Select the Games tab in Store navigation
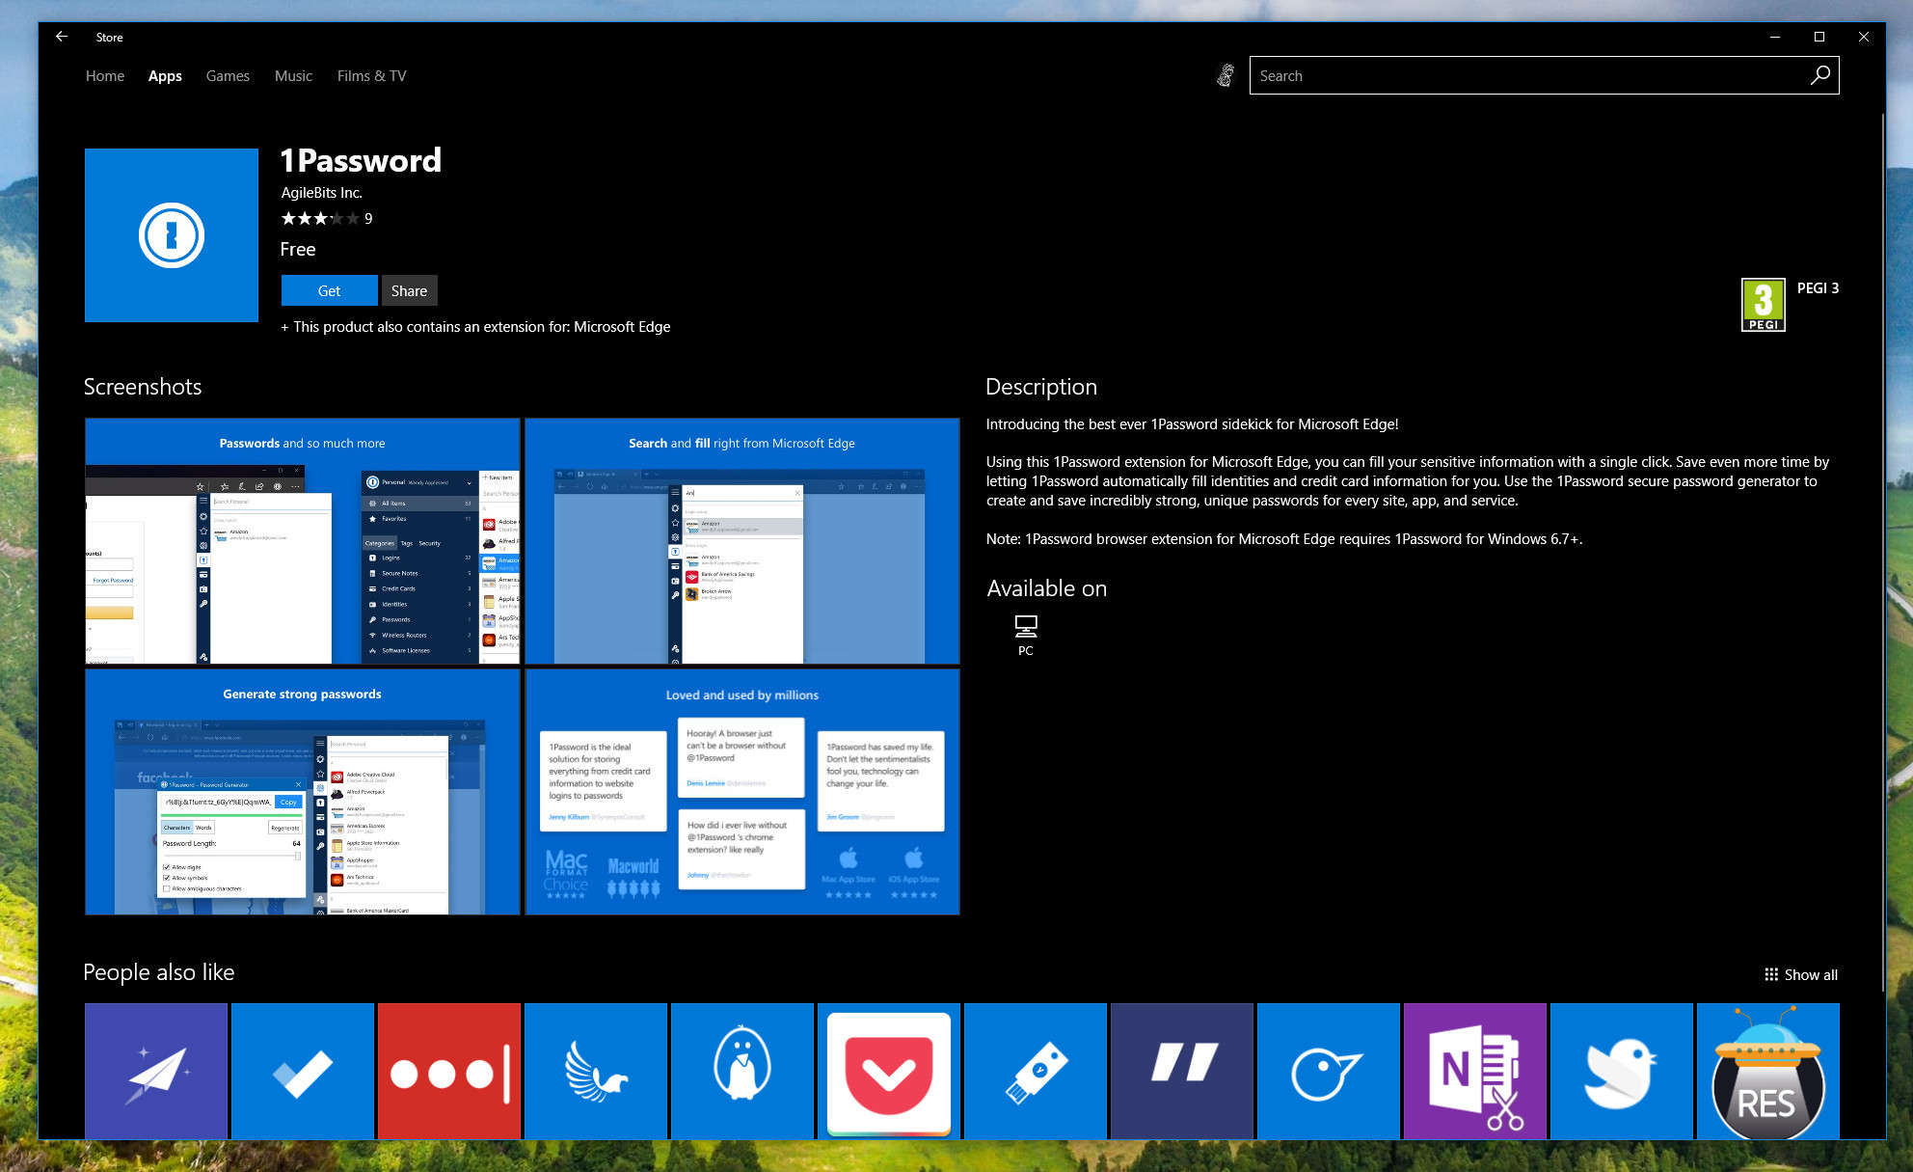 coord(227,75)
